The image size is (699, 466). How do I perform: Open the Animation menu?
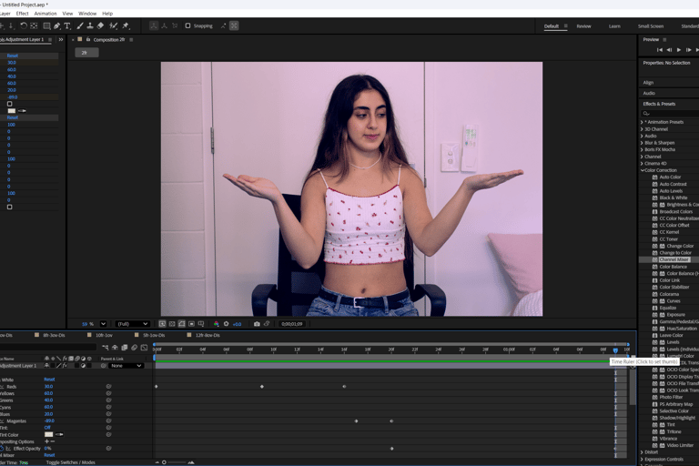coord(46,14)
